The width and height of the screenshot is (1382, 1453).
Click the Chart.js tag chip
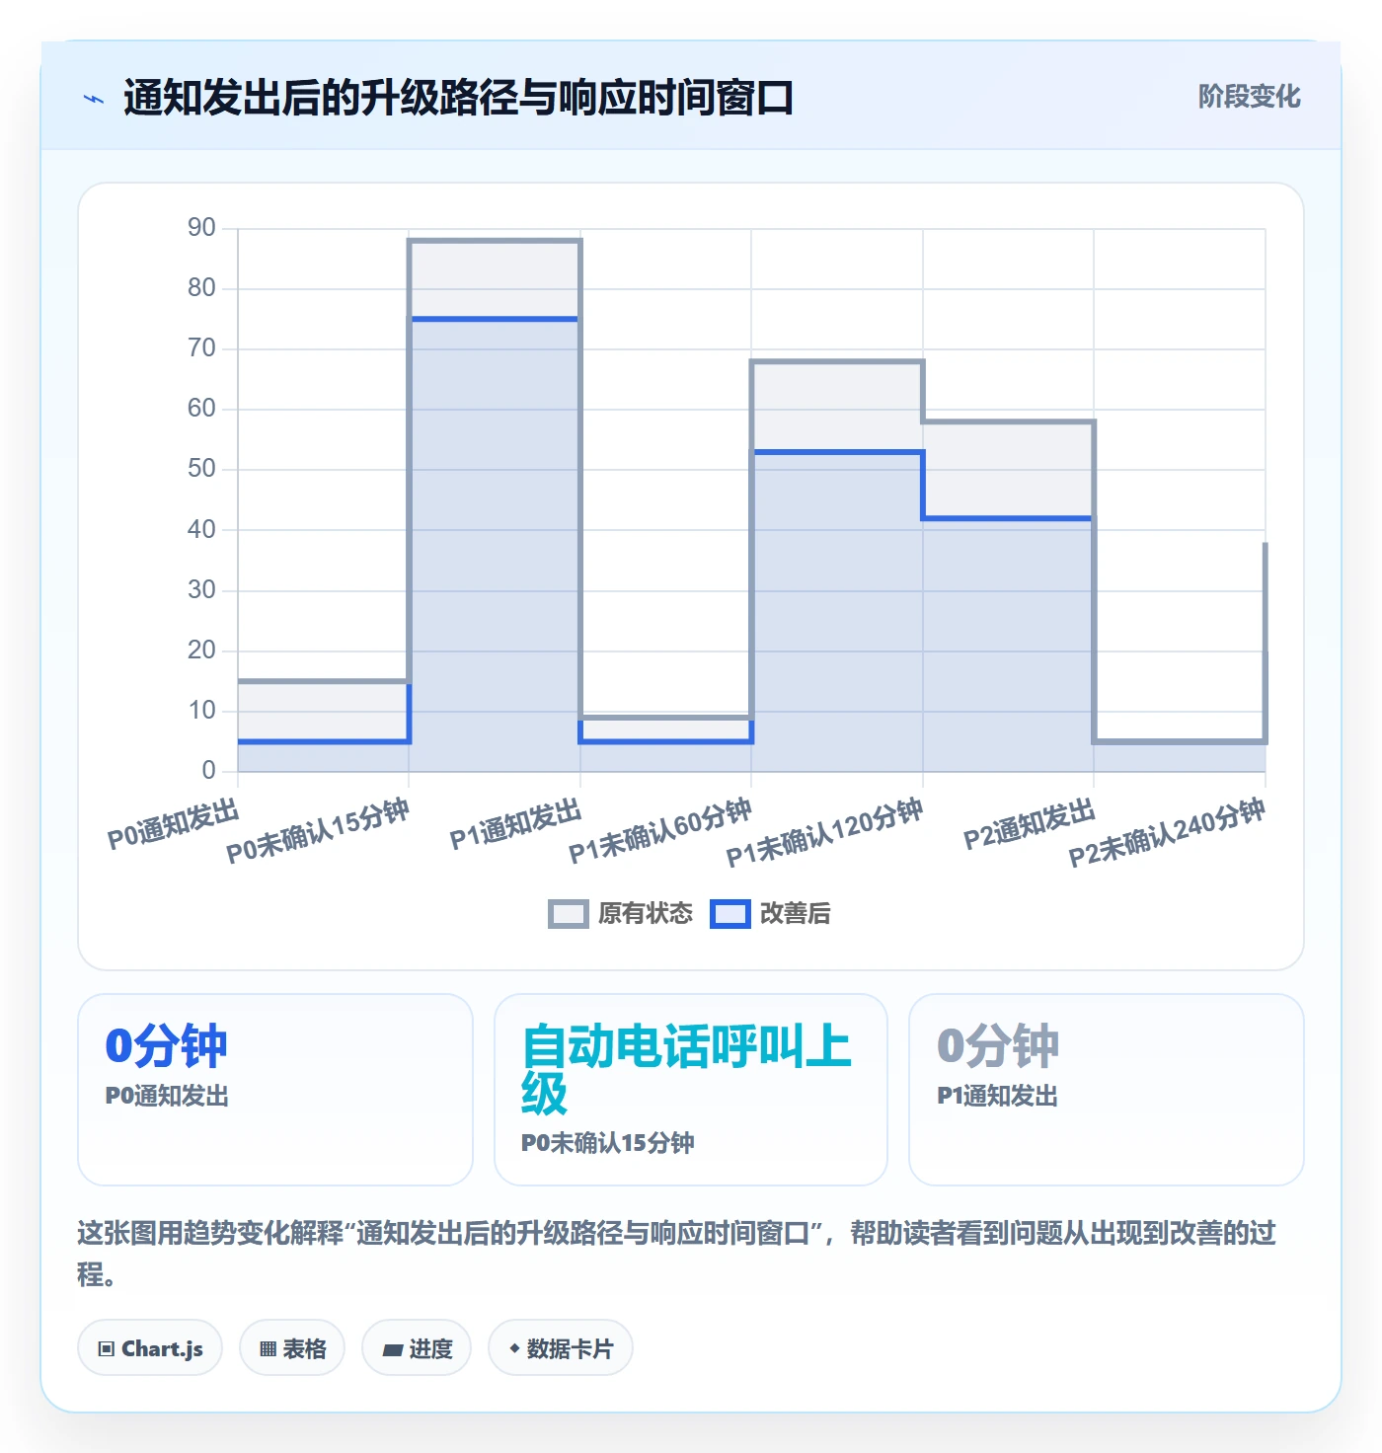(x=150, y=1347)
